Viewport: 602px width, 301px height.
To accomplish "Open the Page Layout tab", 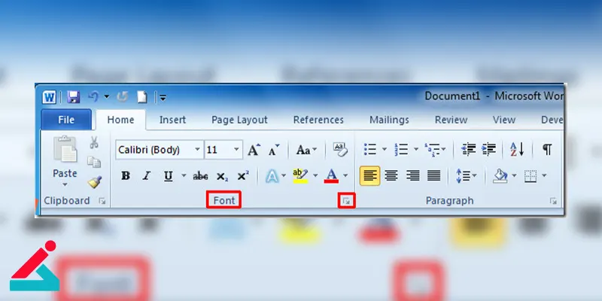I will coord(239,120).
